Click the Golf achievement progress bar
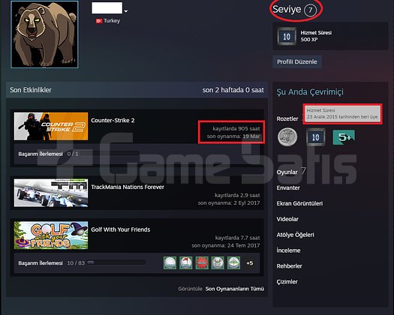Image resolution: width=394 pixels, height=315 pixels. (x=116, y=262)
